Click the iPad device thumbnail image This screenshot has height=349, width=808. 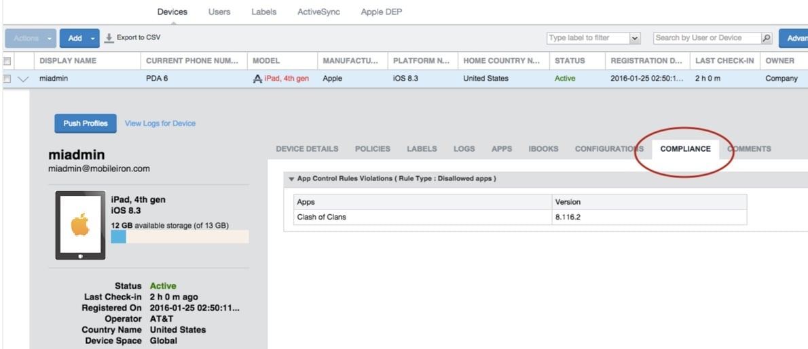pyautogui.click(x=80, y=226)
